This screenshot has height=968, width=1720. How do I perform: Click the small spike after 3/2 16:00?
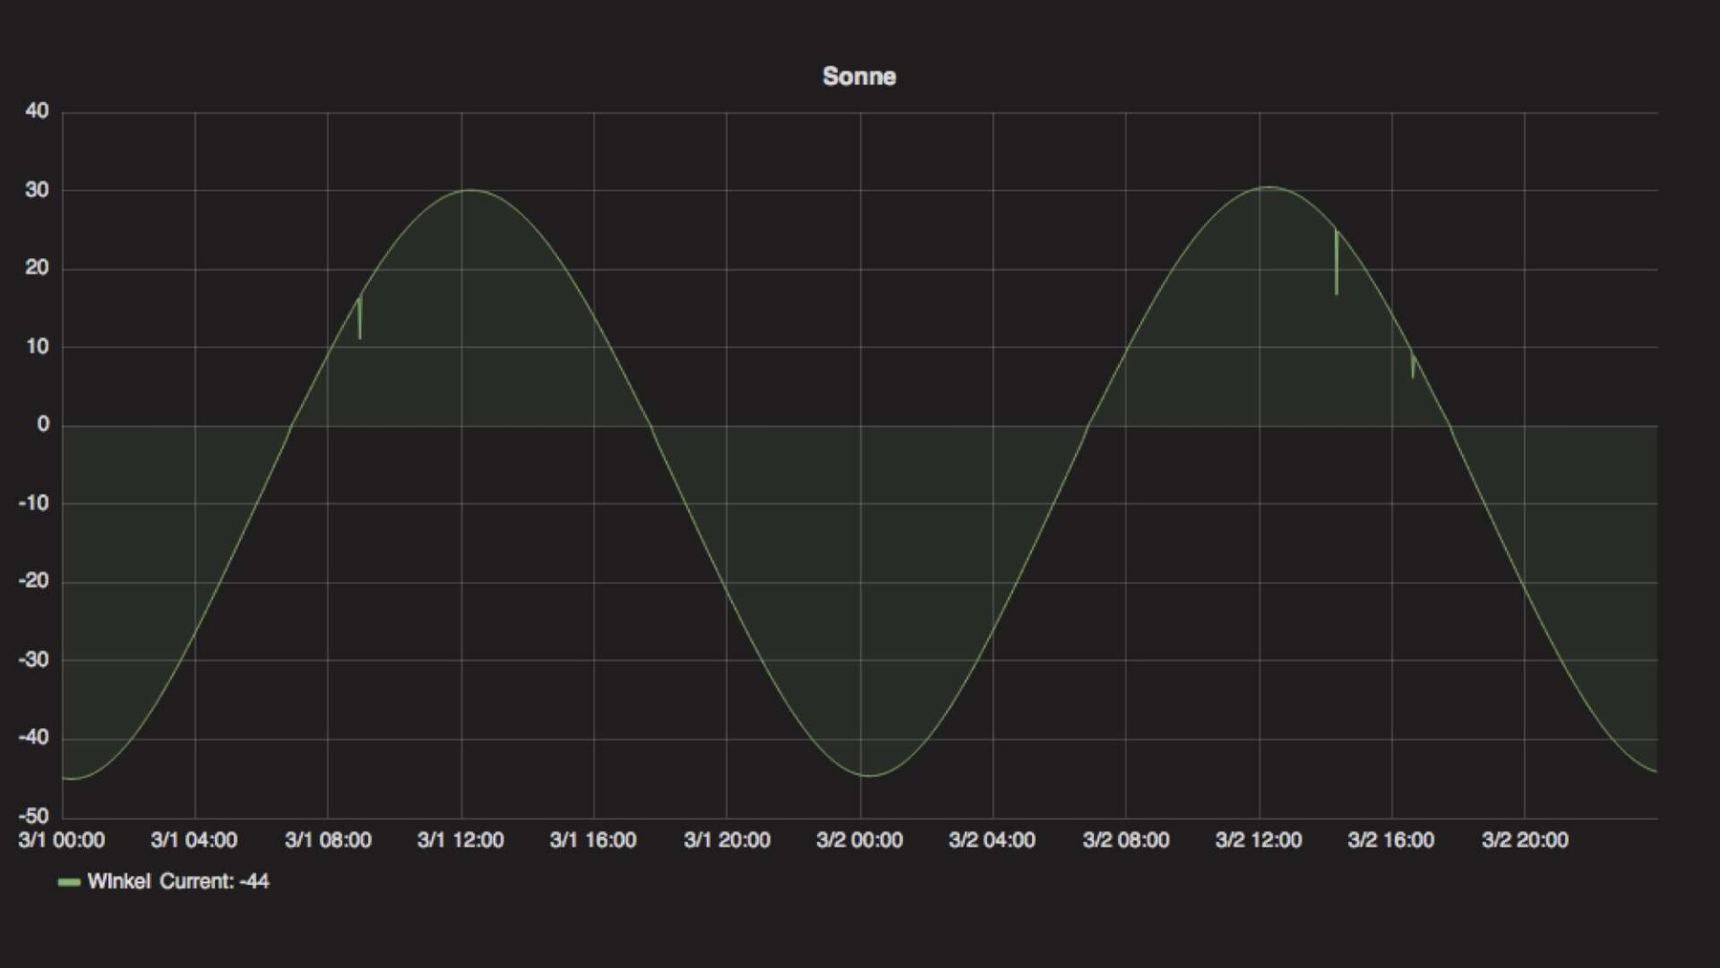pos(1413,366)
